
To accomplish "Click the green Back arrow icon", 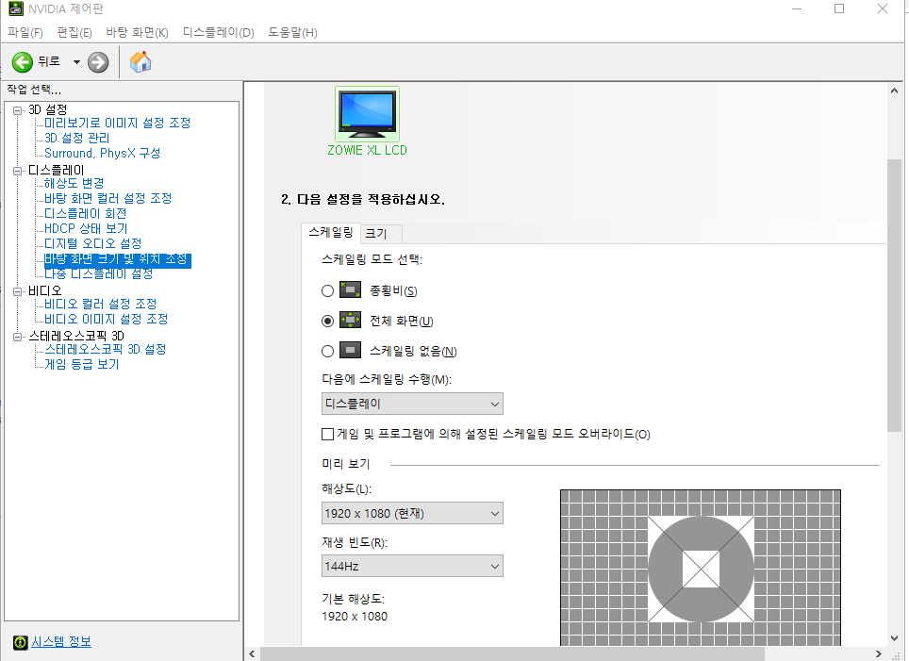I will (x=23, y=62).
